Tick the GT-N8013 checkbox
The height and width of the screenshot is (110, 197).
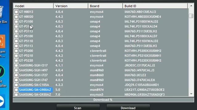(16, 12)
